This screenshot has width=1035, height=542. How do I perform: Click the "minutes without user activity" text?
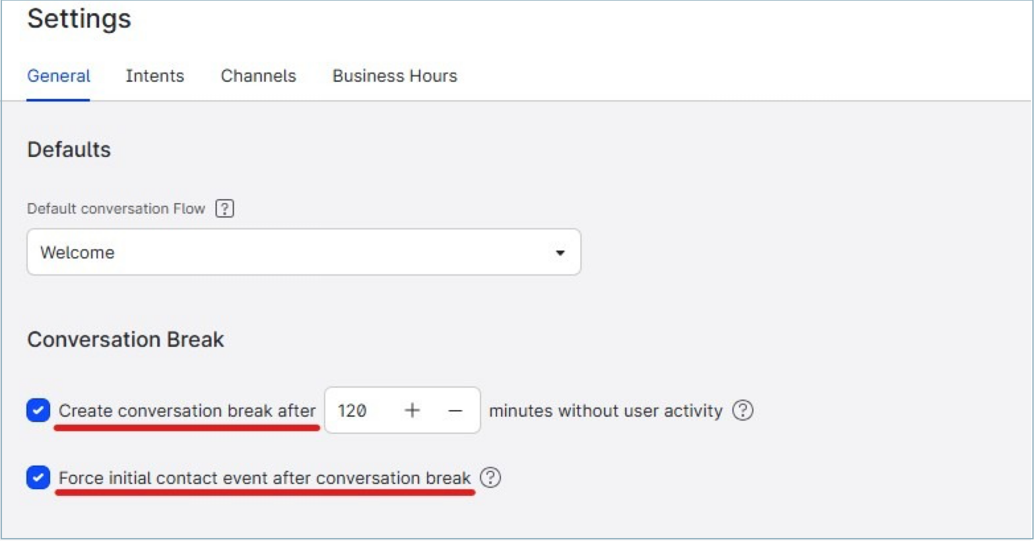[x=605, y=411]
